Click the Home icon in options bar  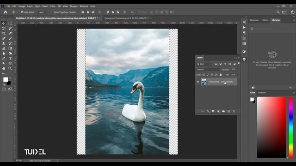click(x=6, y=12)
